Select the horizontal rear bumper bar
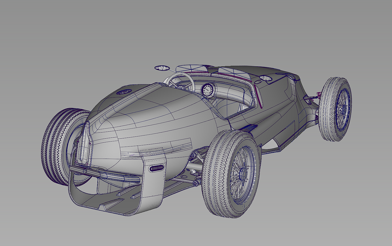Image resolution: width=392 pixels, height=246 pixels. [x=105, y=174]
